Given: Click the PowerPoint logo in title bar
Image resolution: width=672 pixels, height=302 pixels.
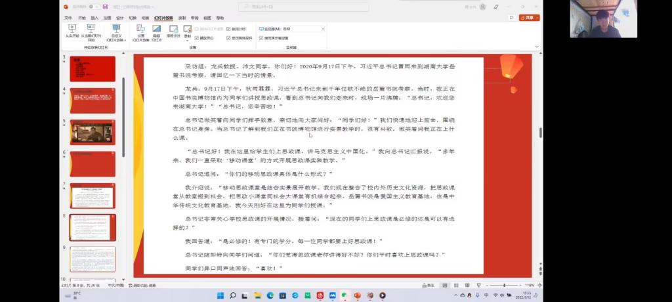Looking at the screenshot, I should point(66,7).
